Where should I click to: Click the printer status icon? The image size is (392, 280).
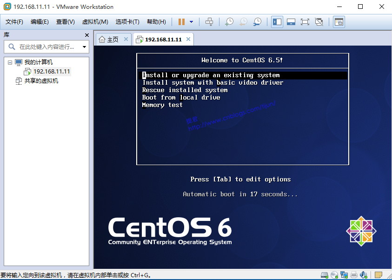point(354,275)
